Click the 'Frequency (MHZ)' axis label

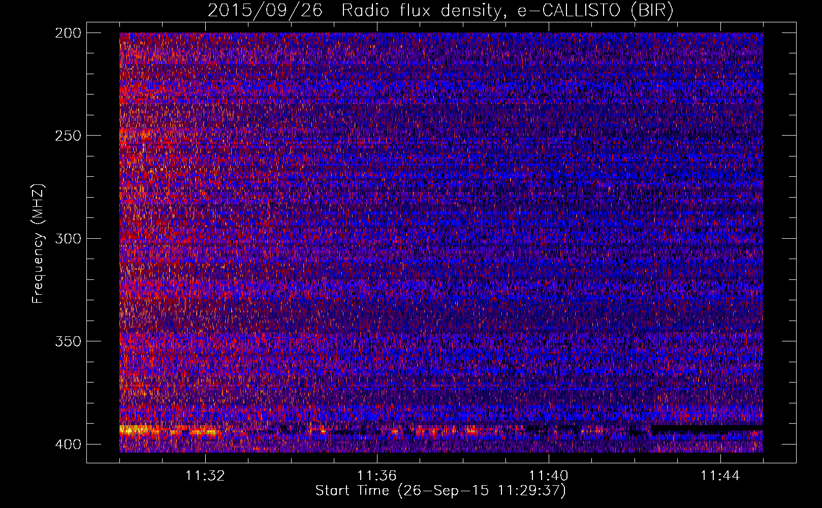[x=38, y=243]
